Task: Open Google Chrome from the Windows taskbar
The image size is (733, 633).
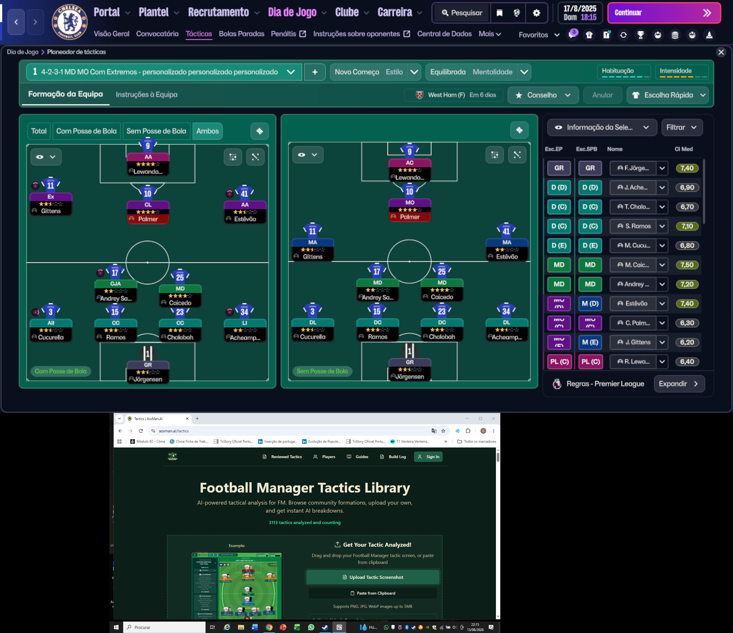Action: (269, 627)
